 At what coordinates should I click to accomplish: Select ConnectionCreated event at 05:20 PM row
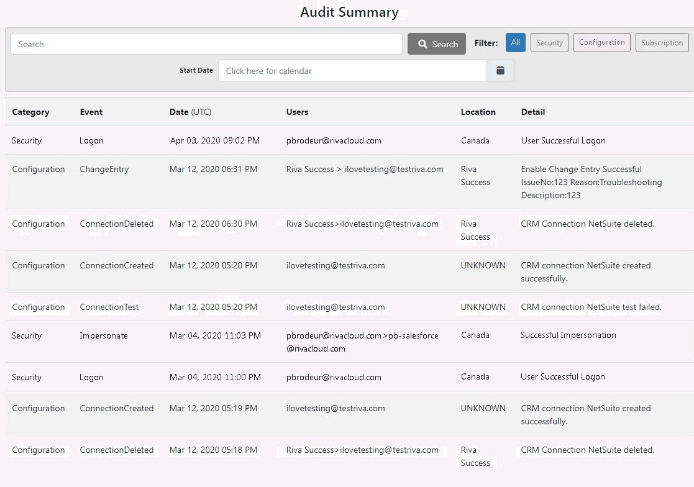pyautogui.click(x=116, y=265)
